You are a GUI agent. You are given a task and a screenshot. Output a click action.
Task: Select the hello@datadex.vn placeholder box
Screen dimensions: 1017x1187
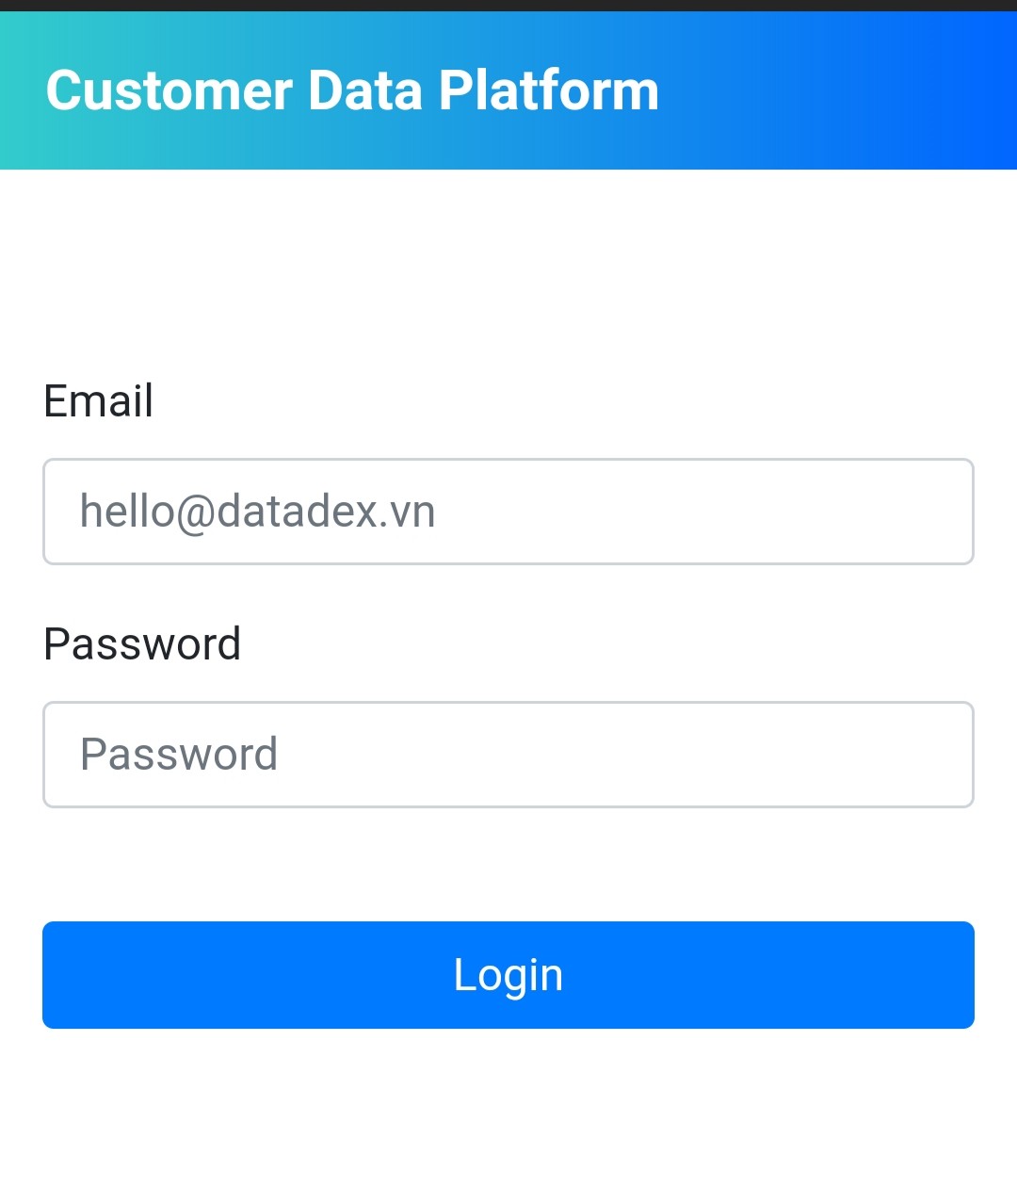(x=508, y=512)
